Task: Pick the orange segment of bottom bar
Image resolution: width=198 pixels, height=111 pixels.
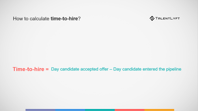Action: [x=159, y=110]
